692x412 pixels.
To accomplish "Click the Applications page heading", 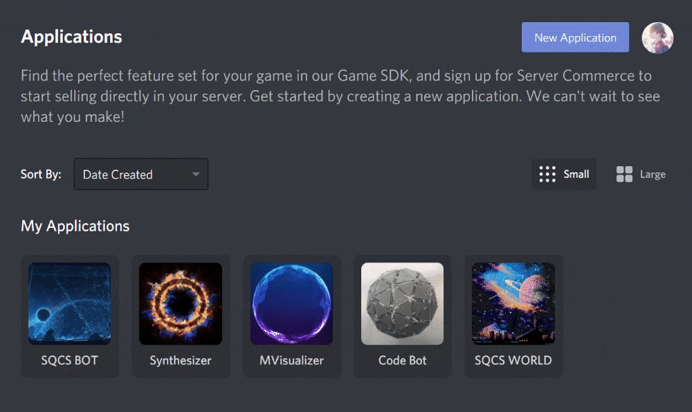I will click(x=71, y=37).
